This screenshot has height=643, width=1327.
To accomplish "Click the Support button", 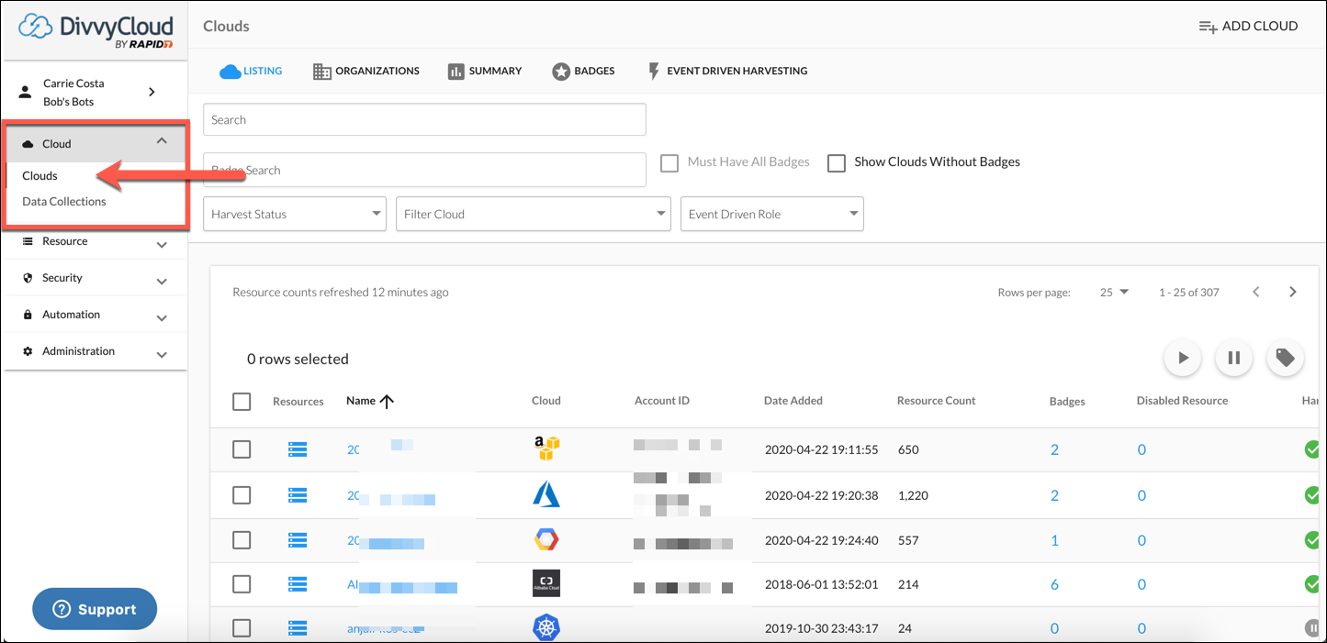I will (95, 609).
